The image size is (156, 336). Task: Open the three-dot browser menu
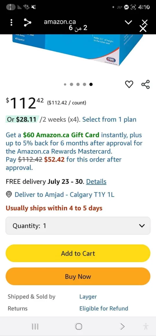click(12, 23)
